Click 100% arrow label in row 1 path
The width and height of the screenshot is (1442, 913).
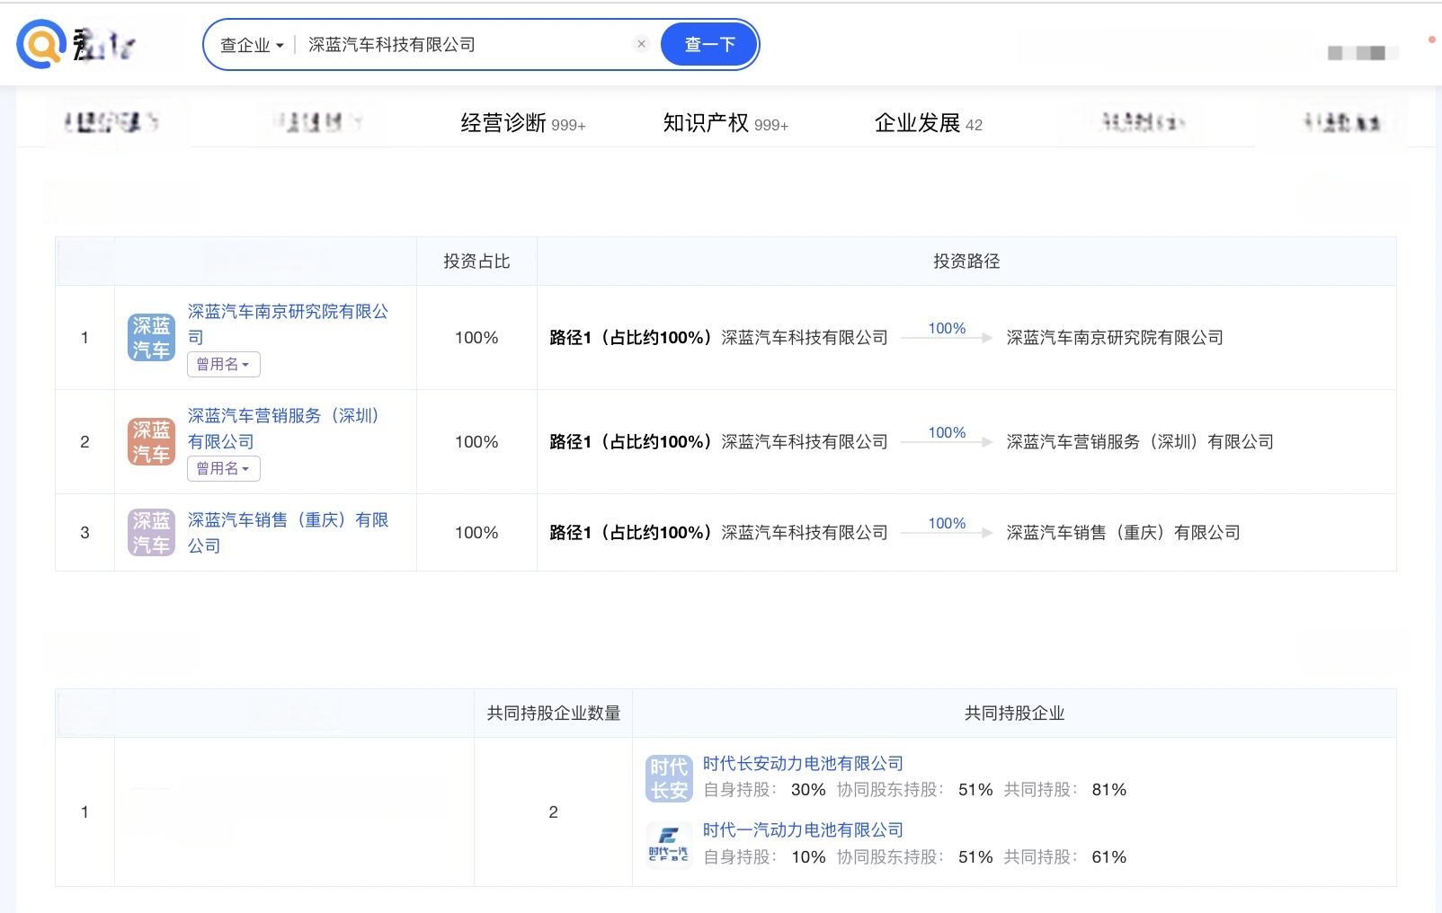tap(947, 329)
